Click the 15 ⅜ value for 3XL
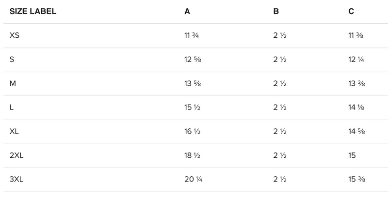Screen dimensions: 388x198 click(x=356, y=180)
